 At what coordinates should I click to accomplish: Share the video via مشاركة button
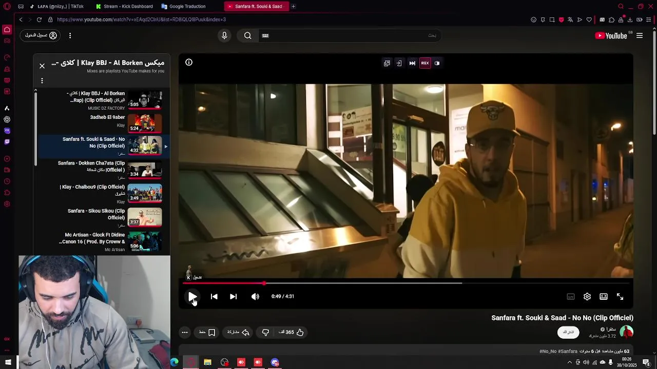tap(238, 332)
